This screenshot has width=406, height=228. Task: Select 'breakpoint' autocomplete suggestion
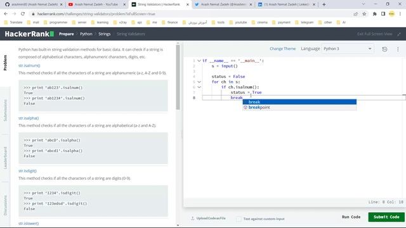click(299, 107)
